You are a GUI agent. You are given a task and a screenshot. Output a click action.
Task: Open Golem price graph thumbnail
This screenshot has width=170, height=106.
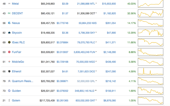[x=151, y=100]
